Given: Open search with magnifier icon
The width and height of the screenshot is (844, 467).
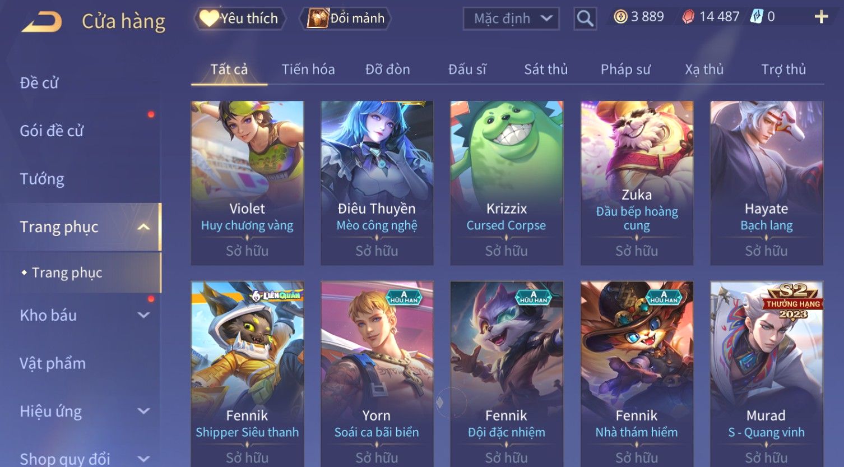Looking at the screenshot, I should pos(585,19).
